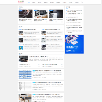Viewport: 102px width, 102px height.
Task: Expand the third navigation menu dropdown
Action: pos(40,2)
